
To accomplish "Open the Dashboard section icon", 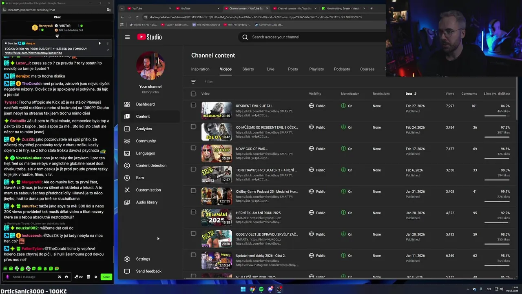I will [x=127, y=104].
